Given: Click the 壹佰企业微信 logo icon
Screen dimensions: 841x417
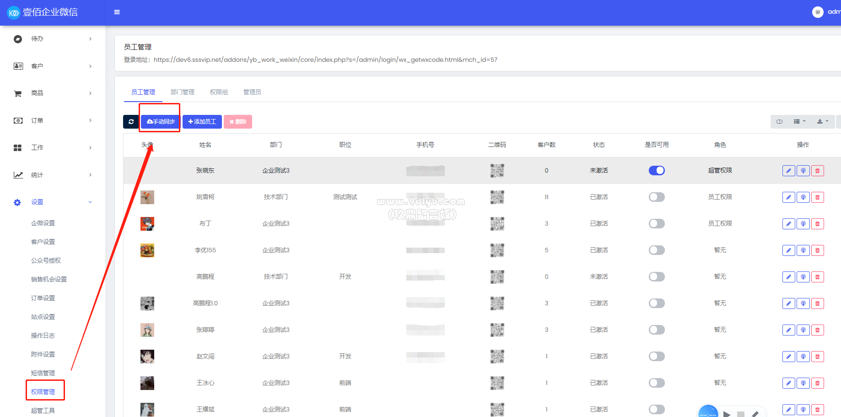Looking at the screenshot, I should [14, 13].
